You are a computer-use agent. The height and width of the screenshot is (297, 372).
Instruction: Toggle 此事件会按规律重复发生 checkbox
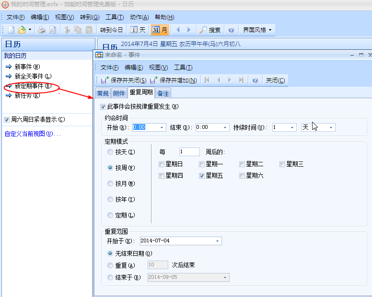[103, 107]
